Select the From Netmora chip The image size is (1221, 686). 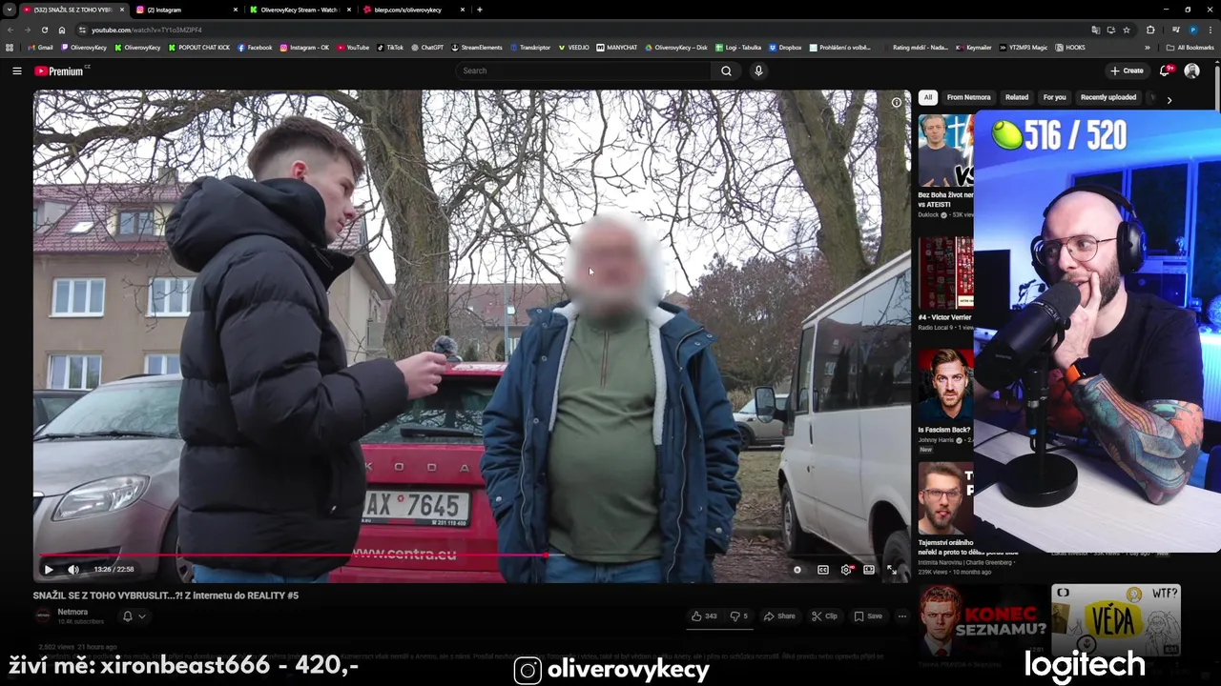tap(968, 97)
